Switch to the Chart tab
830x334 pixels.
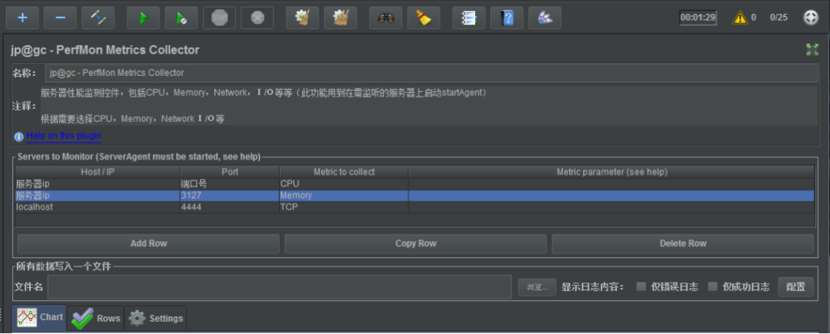(x=39, y=318)
